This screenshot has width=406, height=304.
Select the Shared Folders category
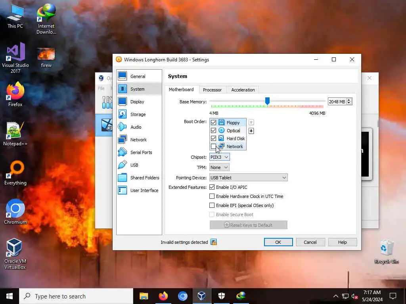(139, 178)
